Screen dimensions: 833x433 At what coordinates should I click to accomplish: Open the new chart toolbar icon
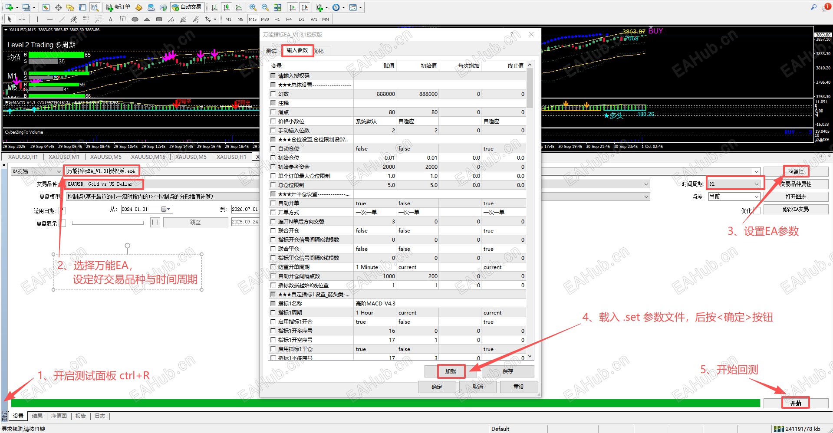click(x=9, y=7)
